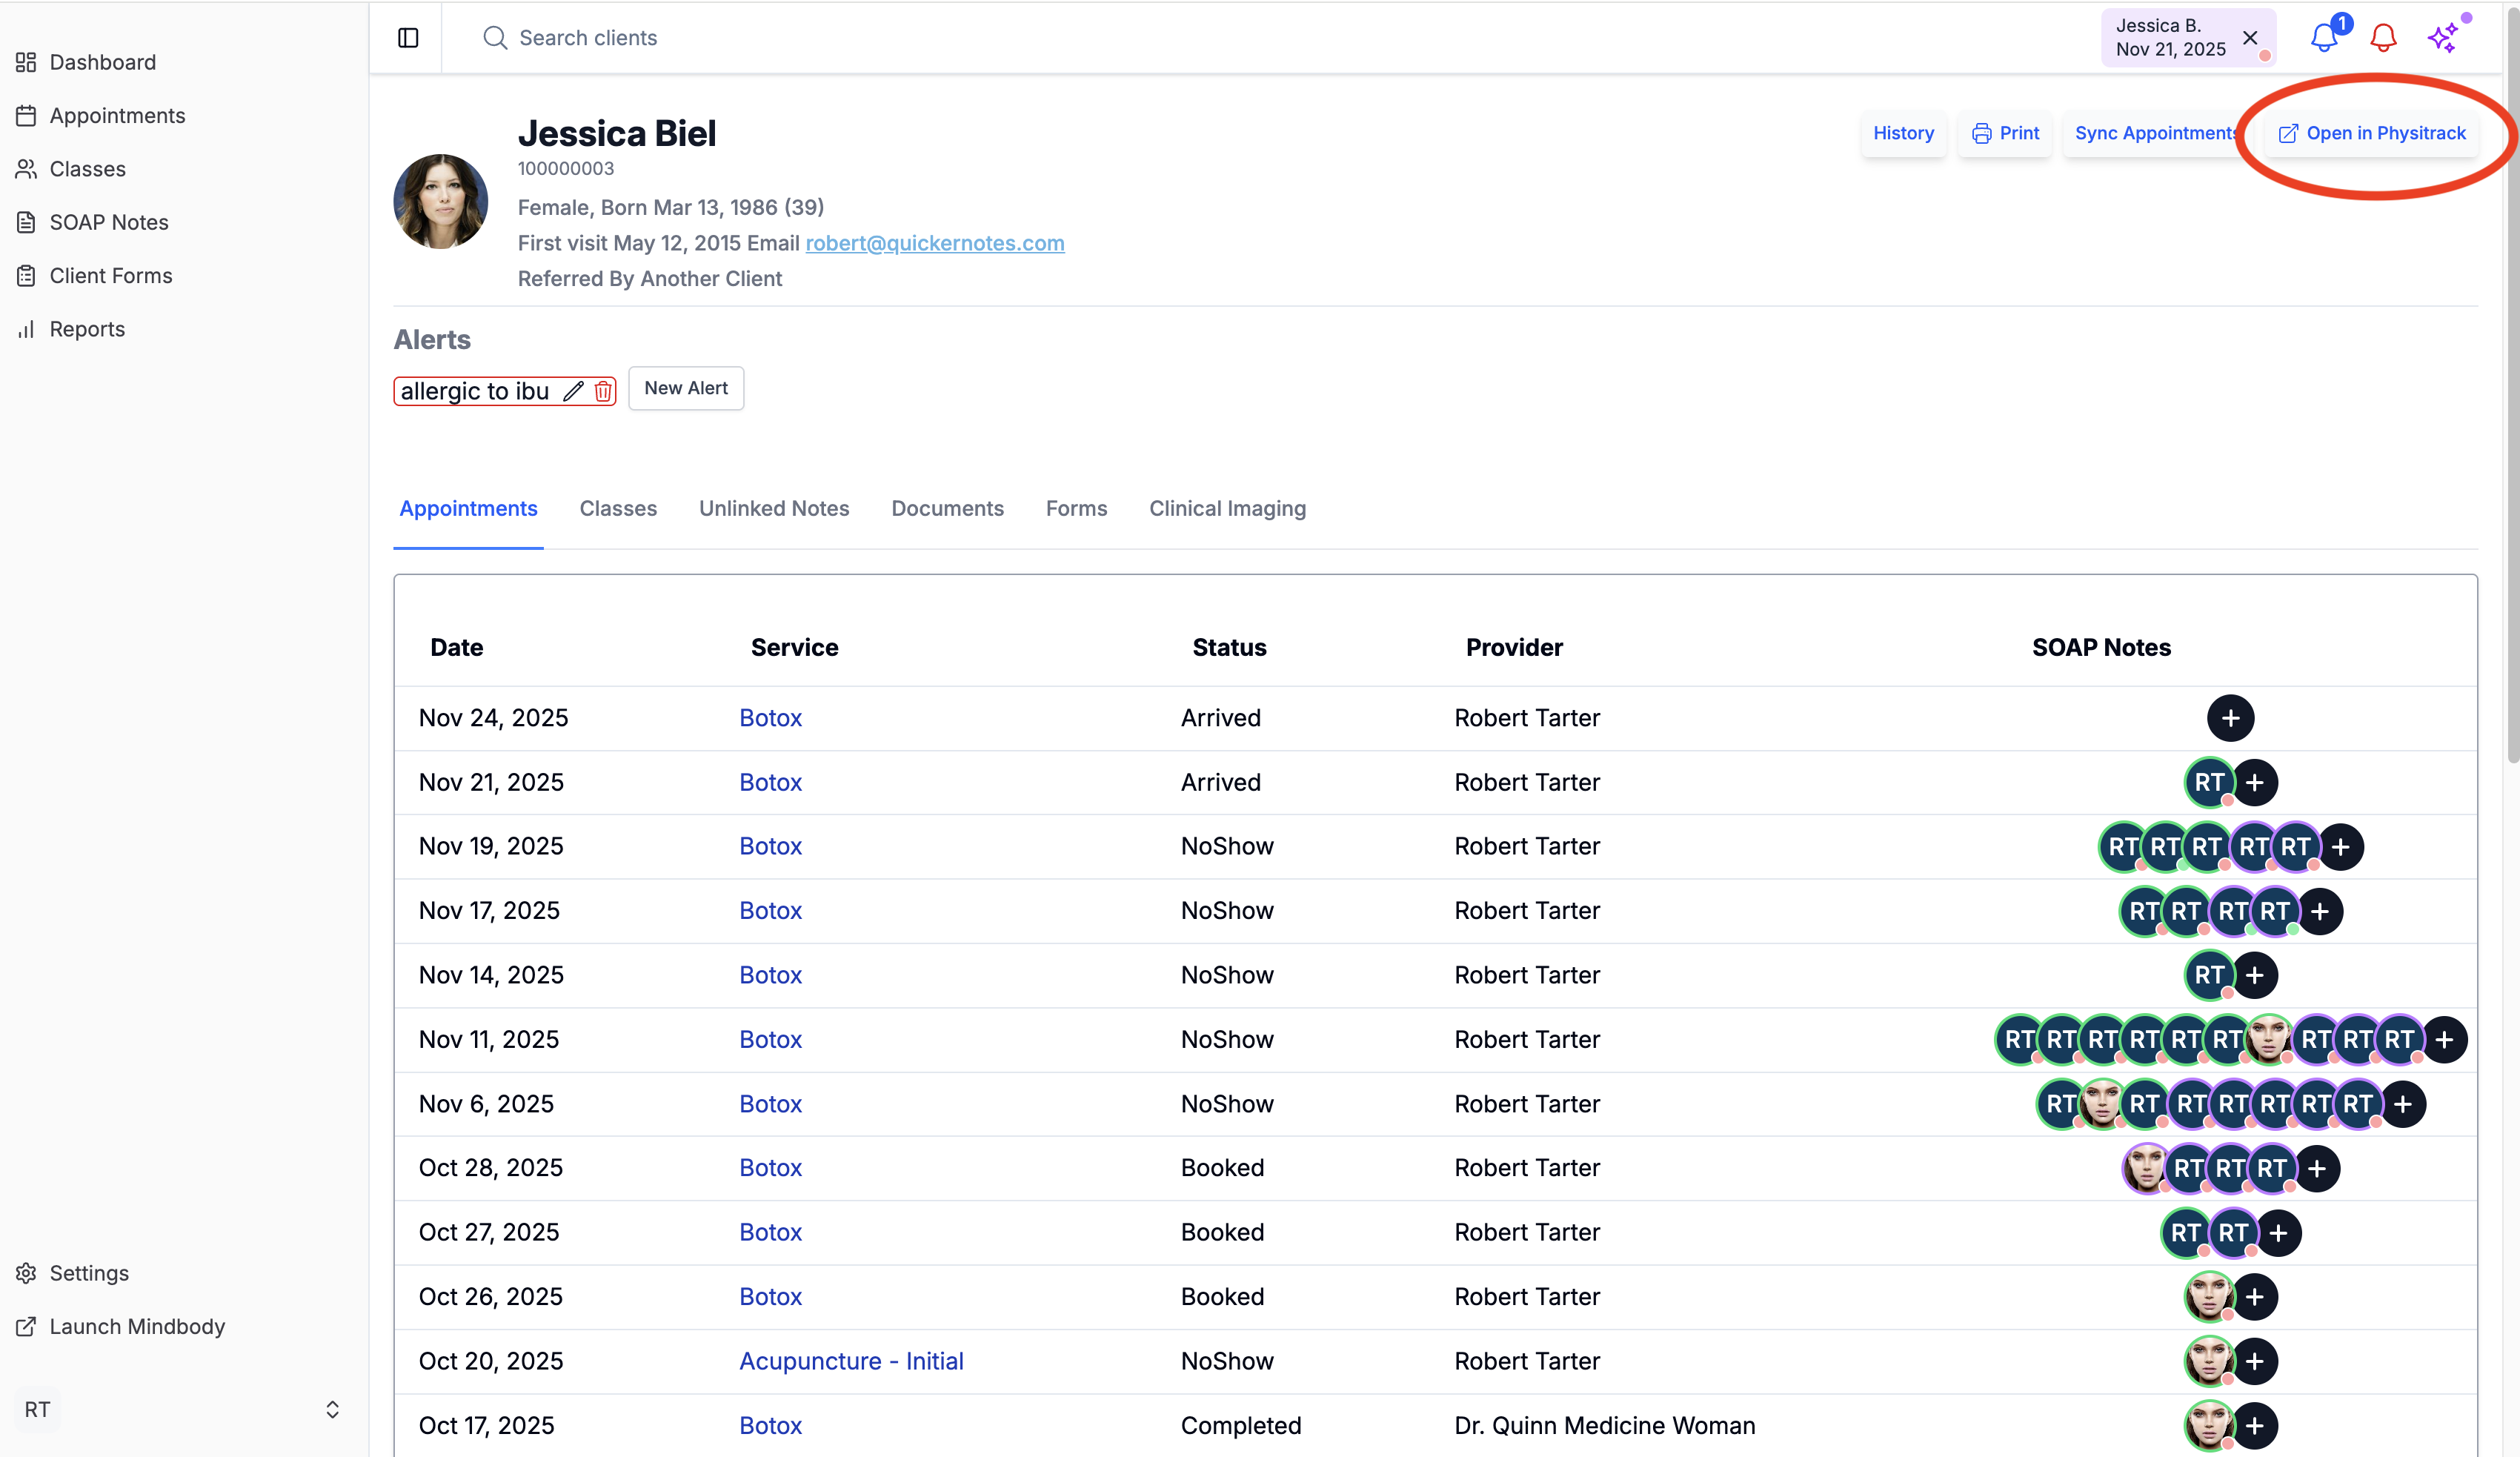Expand the RT user account switcher
This screenshot has width=2520, height=1457.
tap(332, 1409)
